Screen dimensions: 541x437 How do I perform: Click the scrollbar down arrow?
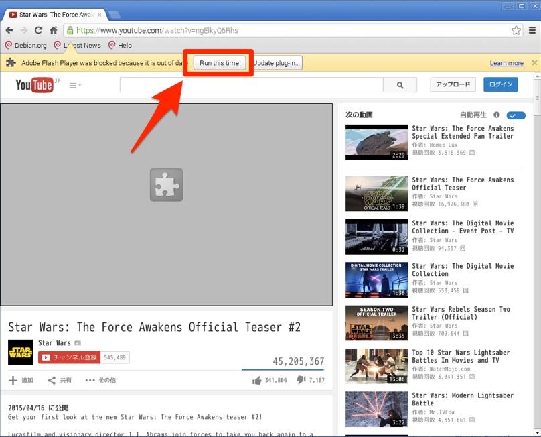point(537,432)
